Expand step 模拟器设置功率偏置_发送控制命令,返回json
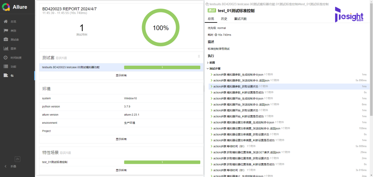 (288, 128)
